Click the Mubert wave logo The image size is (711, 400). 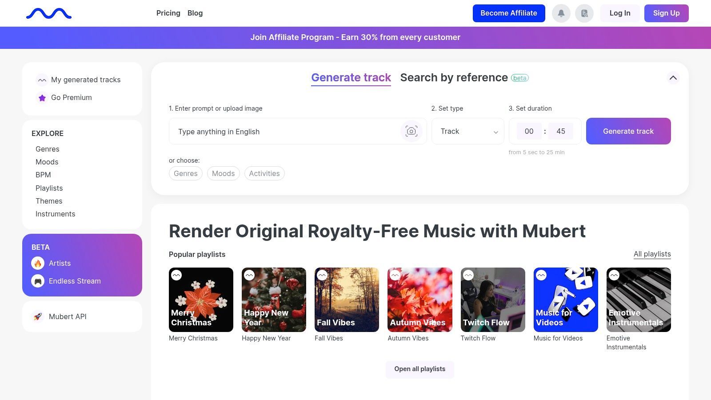[x=49, y=14]
